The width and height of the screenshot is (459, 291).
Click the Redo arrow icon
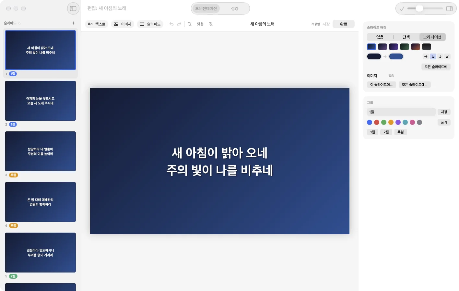click(179, 24)
